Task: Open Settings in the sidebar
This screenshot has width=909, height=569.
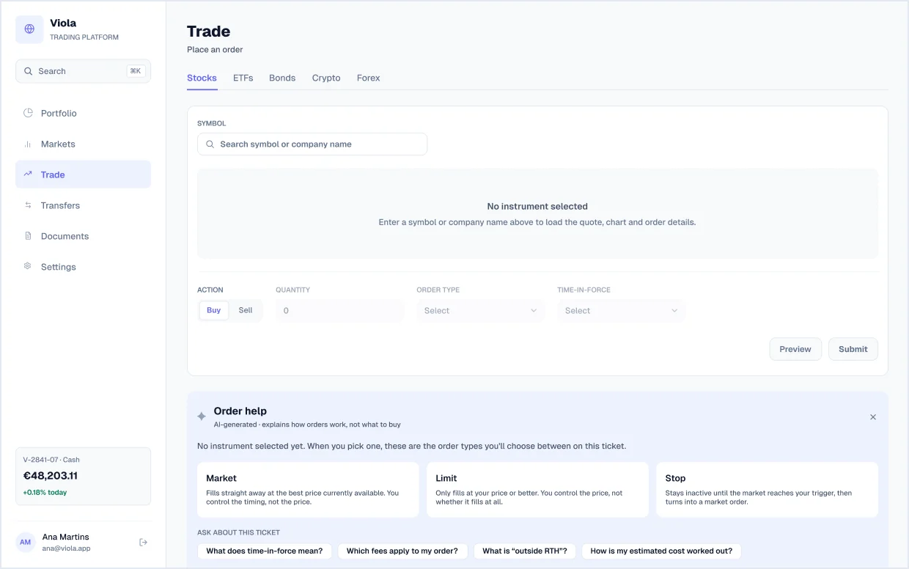Action: (83, 267)
